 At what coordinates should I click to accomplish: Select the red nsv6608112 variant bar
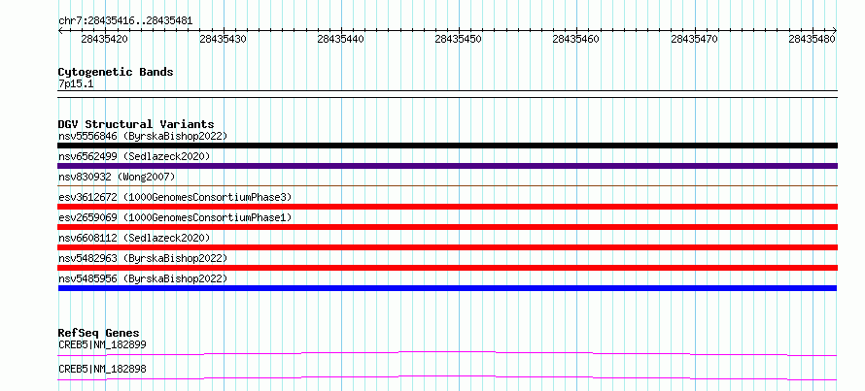tap(447, 247)
